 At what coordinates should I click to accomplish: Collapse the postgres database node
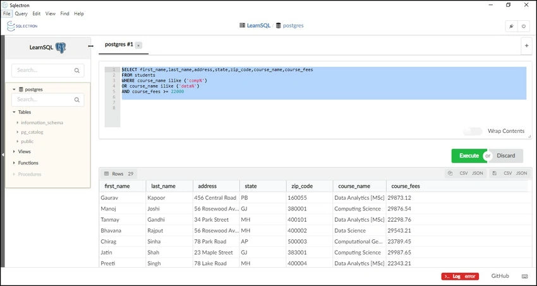click(x=14, y=89)
